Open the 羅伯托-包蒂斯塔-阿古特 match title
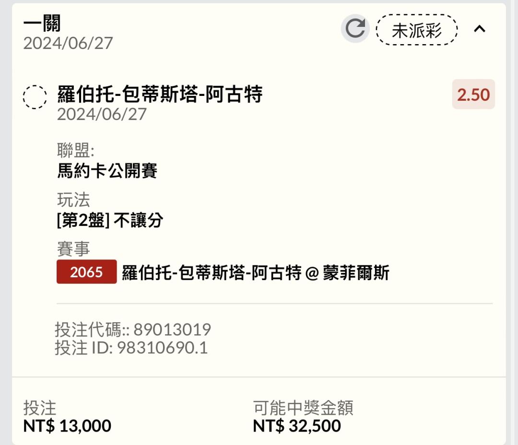Screen dimensions: 518x445 point(160,94)
